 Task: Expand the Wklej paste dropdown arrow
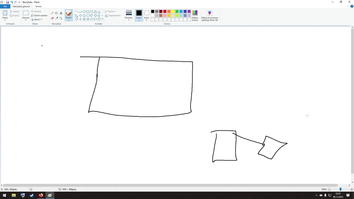pyautogui.click(x=5, y=20)
